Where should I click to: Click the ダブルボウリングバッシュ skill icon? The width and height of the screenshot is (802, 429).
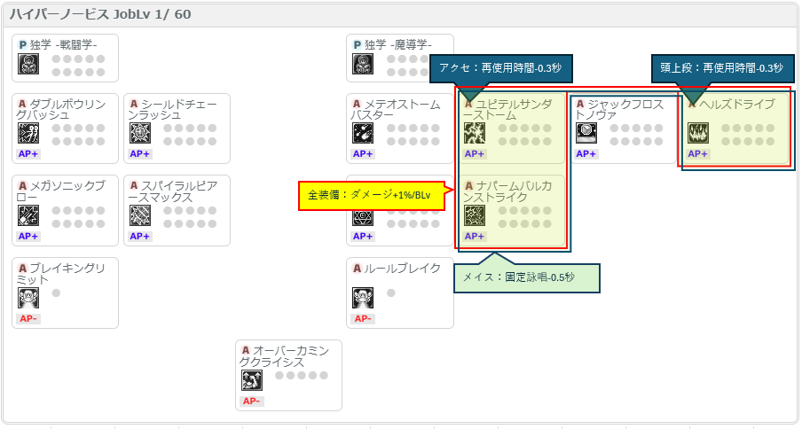click(28, 133)
